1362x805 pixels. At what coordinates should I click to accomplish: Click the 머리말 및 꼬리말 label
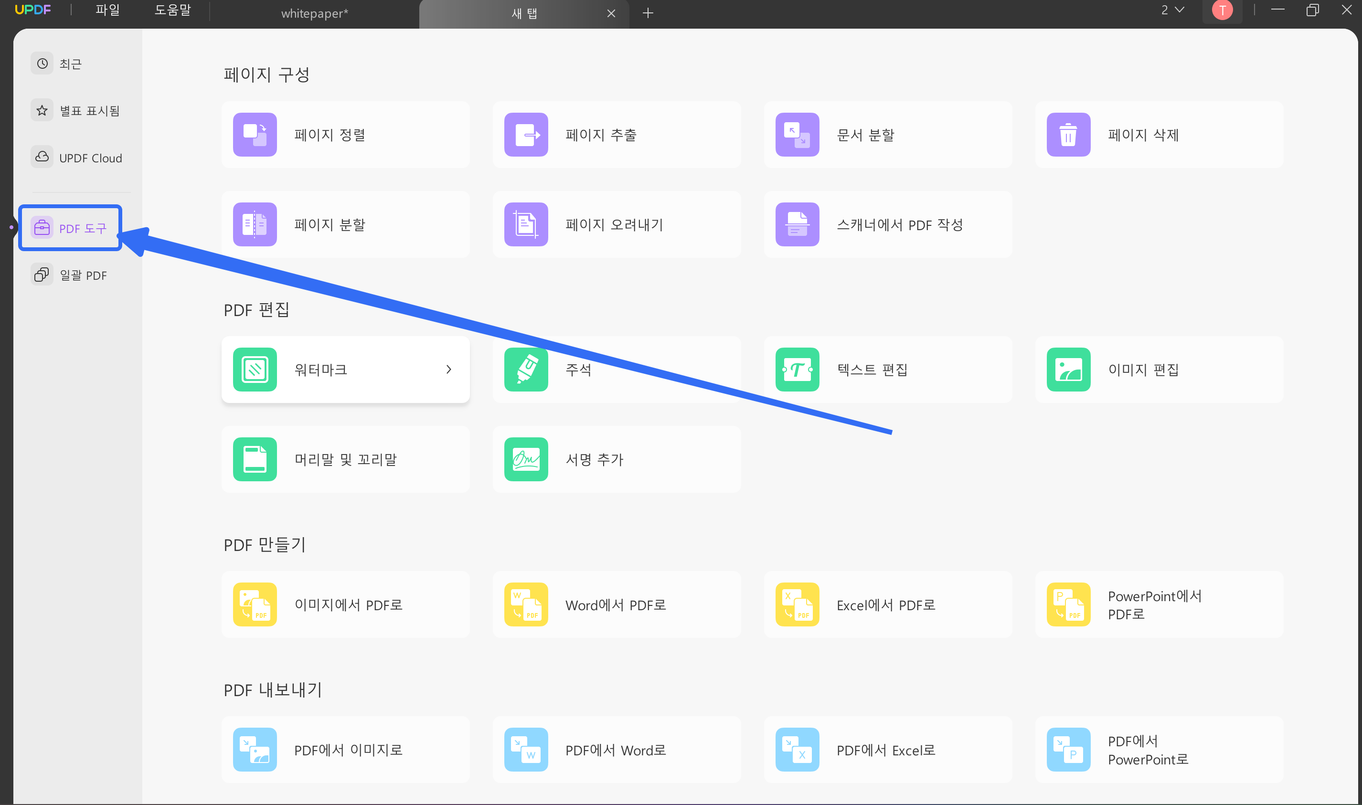[346, 459]
